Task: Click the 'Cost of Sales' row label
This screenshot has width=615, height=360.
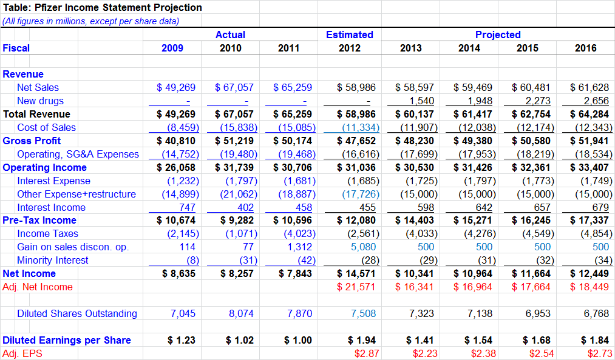Action: (46, 127)
